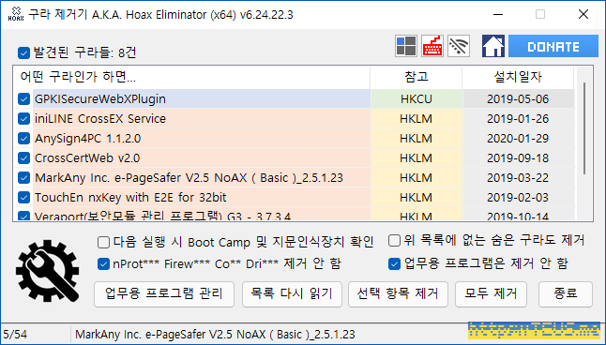Click the DONATE button
This screenshot has height=345, width=606.
point(553,46)
